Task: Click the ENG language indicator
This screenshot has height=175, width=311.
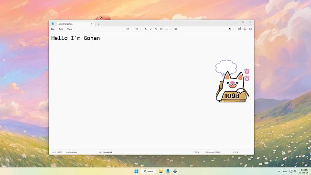Action: coord(285,171)
